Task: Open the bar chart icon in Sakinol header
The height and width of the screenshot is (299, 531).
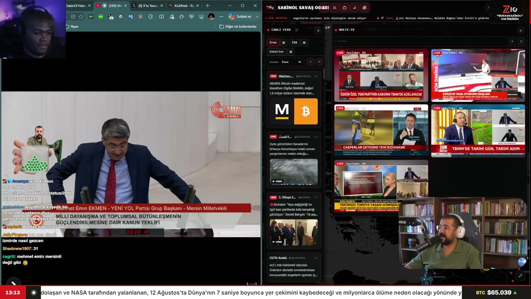Action: point(354,7)
